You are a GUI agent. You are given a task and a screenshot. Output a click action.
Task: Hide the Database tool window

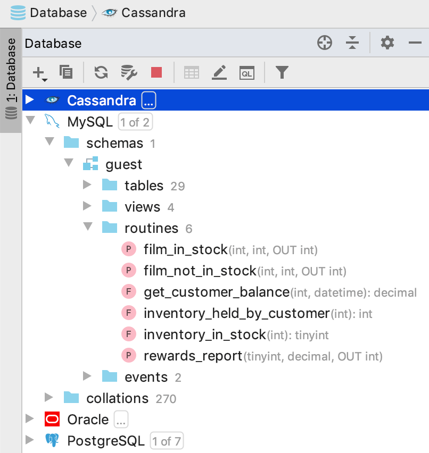pyautogui.click(x=415, y=43)
